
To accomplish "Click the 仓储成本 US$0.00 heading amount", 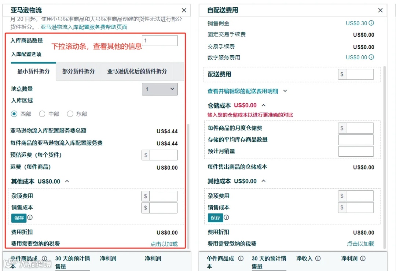I will point(245,105).
